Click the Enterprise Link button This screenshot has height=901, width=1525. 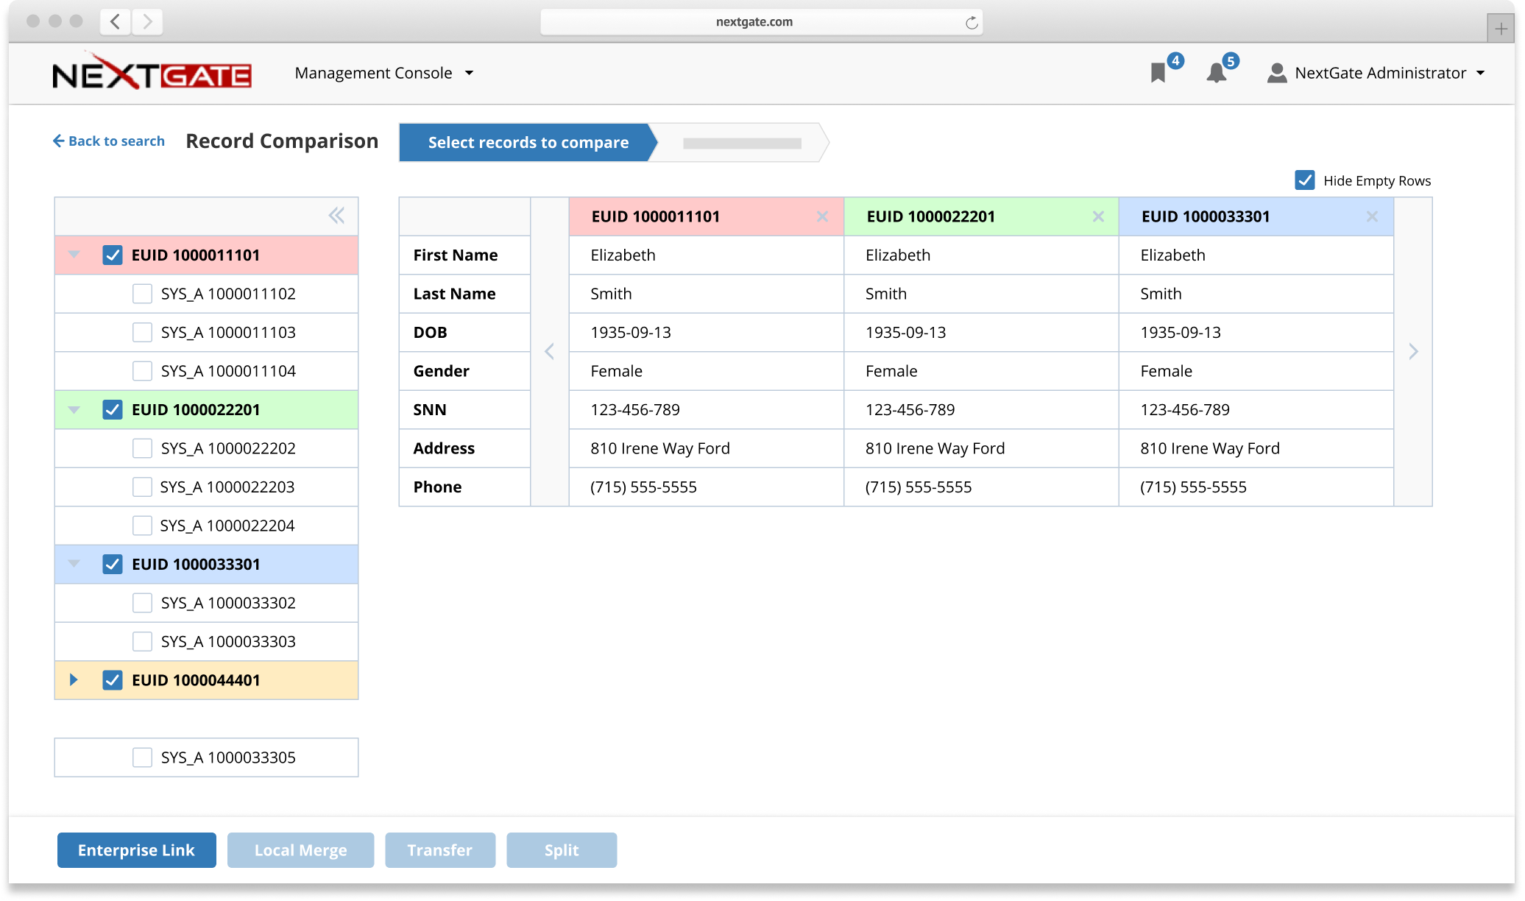pyautogui.click(x=137, y=850)
